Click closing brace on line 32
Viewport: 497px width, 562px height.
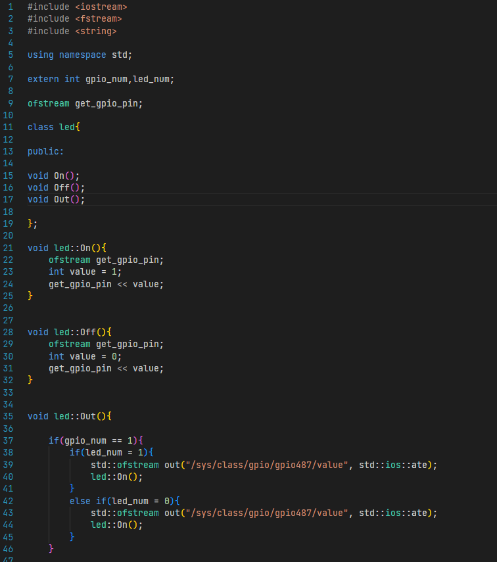(30, 380)
